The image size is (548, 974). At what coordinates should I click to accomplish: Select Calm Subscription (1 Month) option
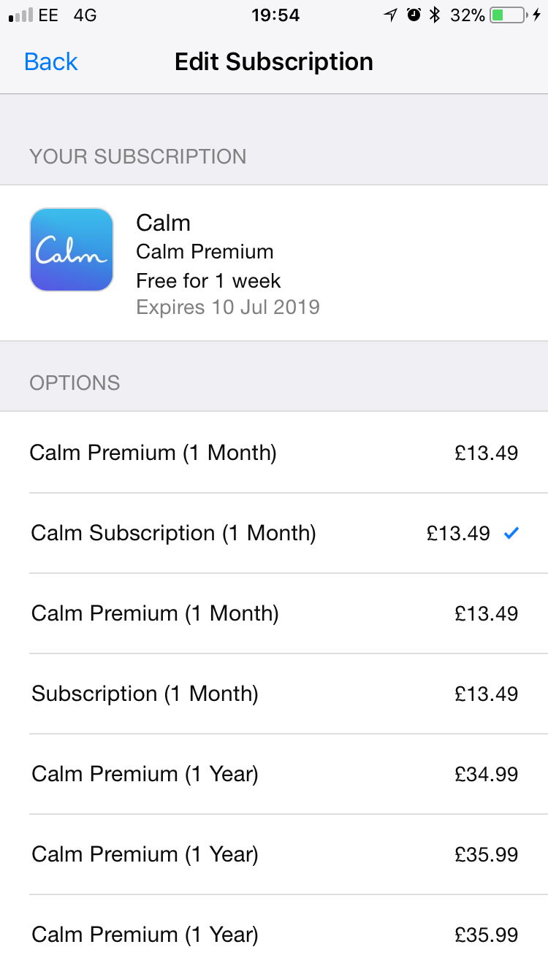coord(274,533)
